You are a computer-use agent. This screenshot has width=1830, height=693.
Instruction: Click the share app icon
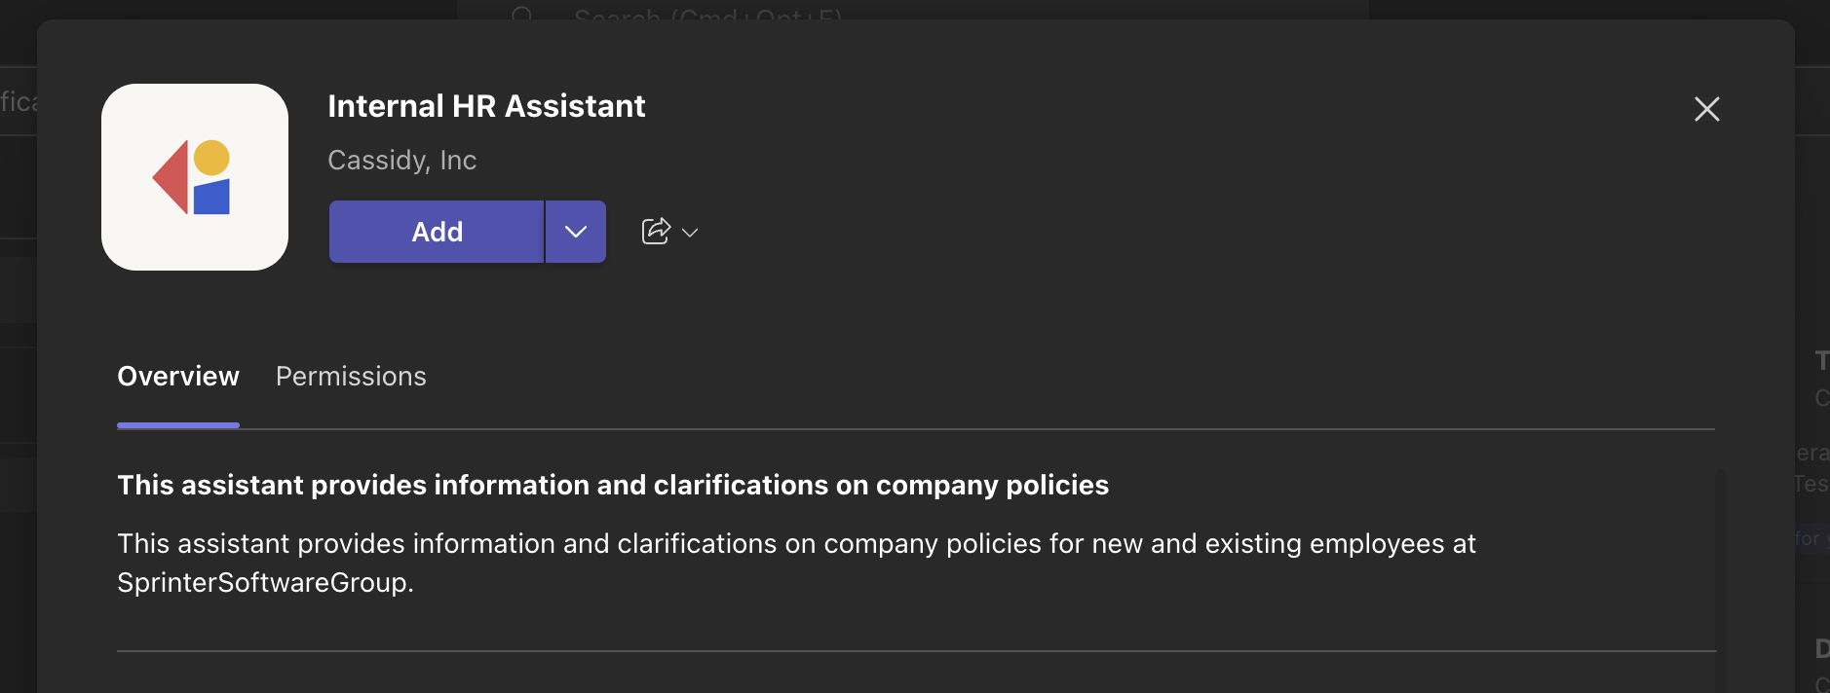(x=657, y=231)
